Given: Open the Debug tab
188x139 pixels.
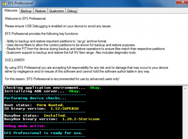Looking at the screenshot, I should (72, 11).
